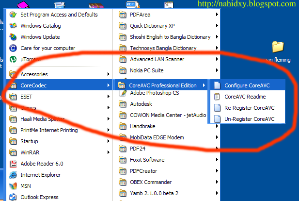
Task: Expand the MobiData EDGE Modem submenu arrow
Action: pyautogui.click(x=217, y=137)
